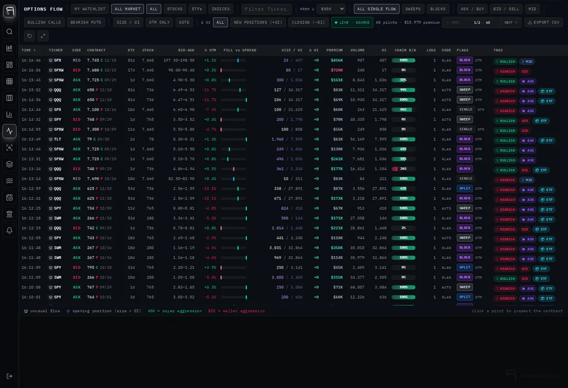The image size is (568, 388).
Task: Click the Export CSV button
Action: pyautogui.click(x=543, y=22)
